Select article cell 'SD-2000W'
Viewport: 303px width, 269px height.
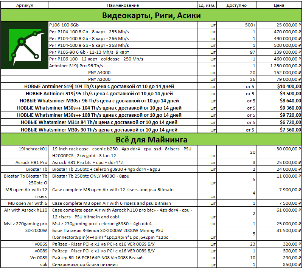tap(25, 234)
